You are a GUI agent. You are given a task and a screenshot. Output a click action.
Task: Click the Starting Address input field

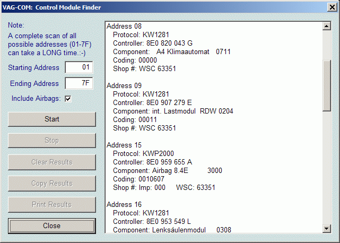point(79,67)
